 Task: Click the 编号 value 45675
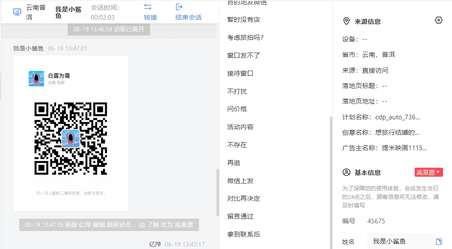(x=376, y=221)
